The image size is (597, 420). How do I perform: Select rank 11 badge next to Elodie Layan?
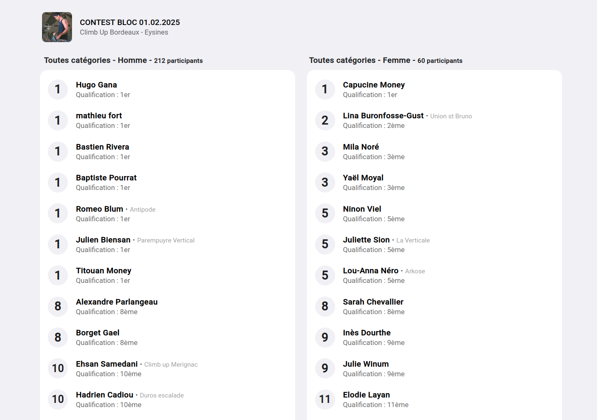tap(325, 399)
